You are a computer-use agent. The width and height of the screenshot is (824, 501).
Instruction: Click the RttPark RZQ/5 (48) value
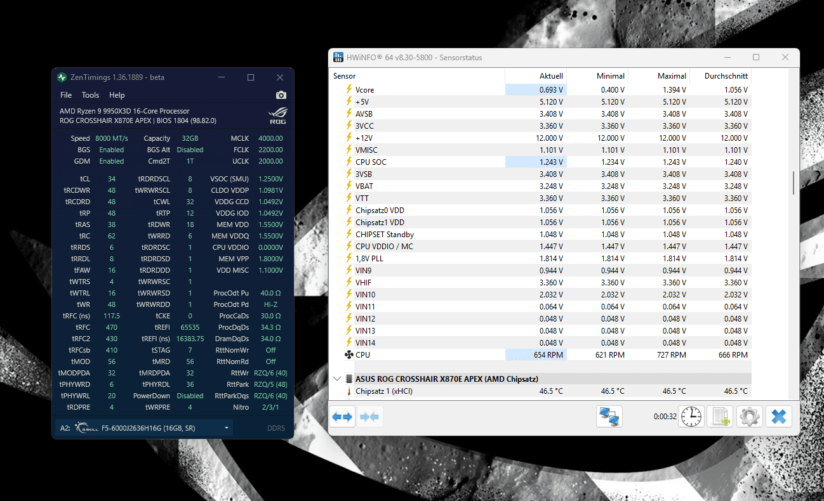click(270, 384)
